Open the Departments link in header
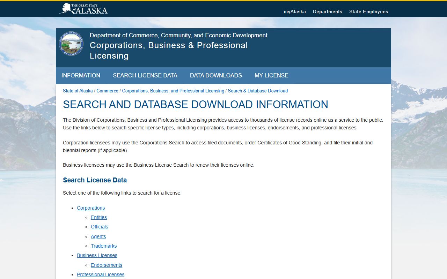Screen dimensions: 447x279 click(328, 12)
